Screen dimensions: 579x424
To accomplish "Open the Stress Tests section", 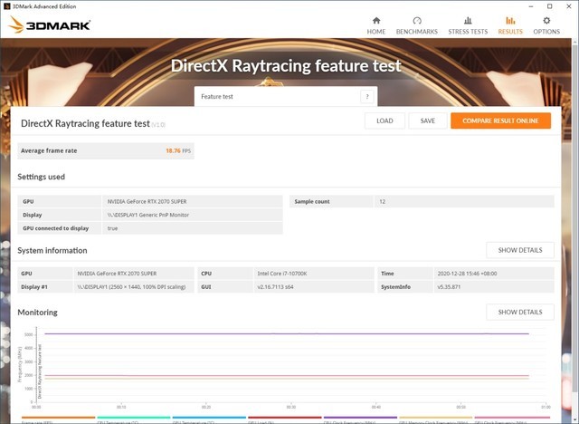I will (468, 25).
